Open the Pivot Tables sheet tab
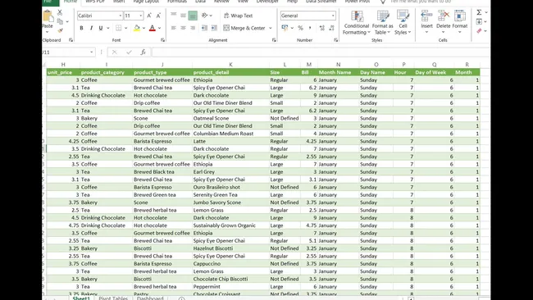Screen dimensions: 533x300 point(113,298)
